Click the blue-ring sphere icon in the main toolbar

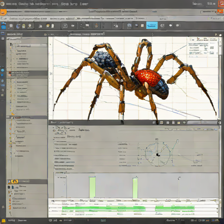point(18,26)
